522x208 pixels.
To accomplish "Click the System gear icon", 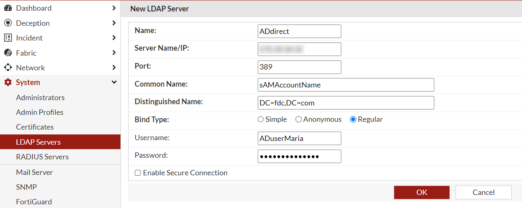I will point(8,83).
